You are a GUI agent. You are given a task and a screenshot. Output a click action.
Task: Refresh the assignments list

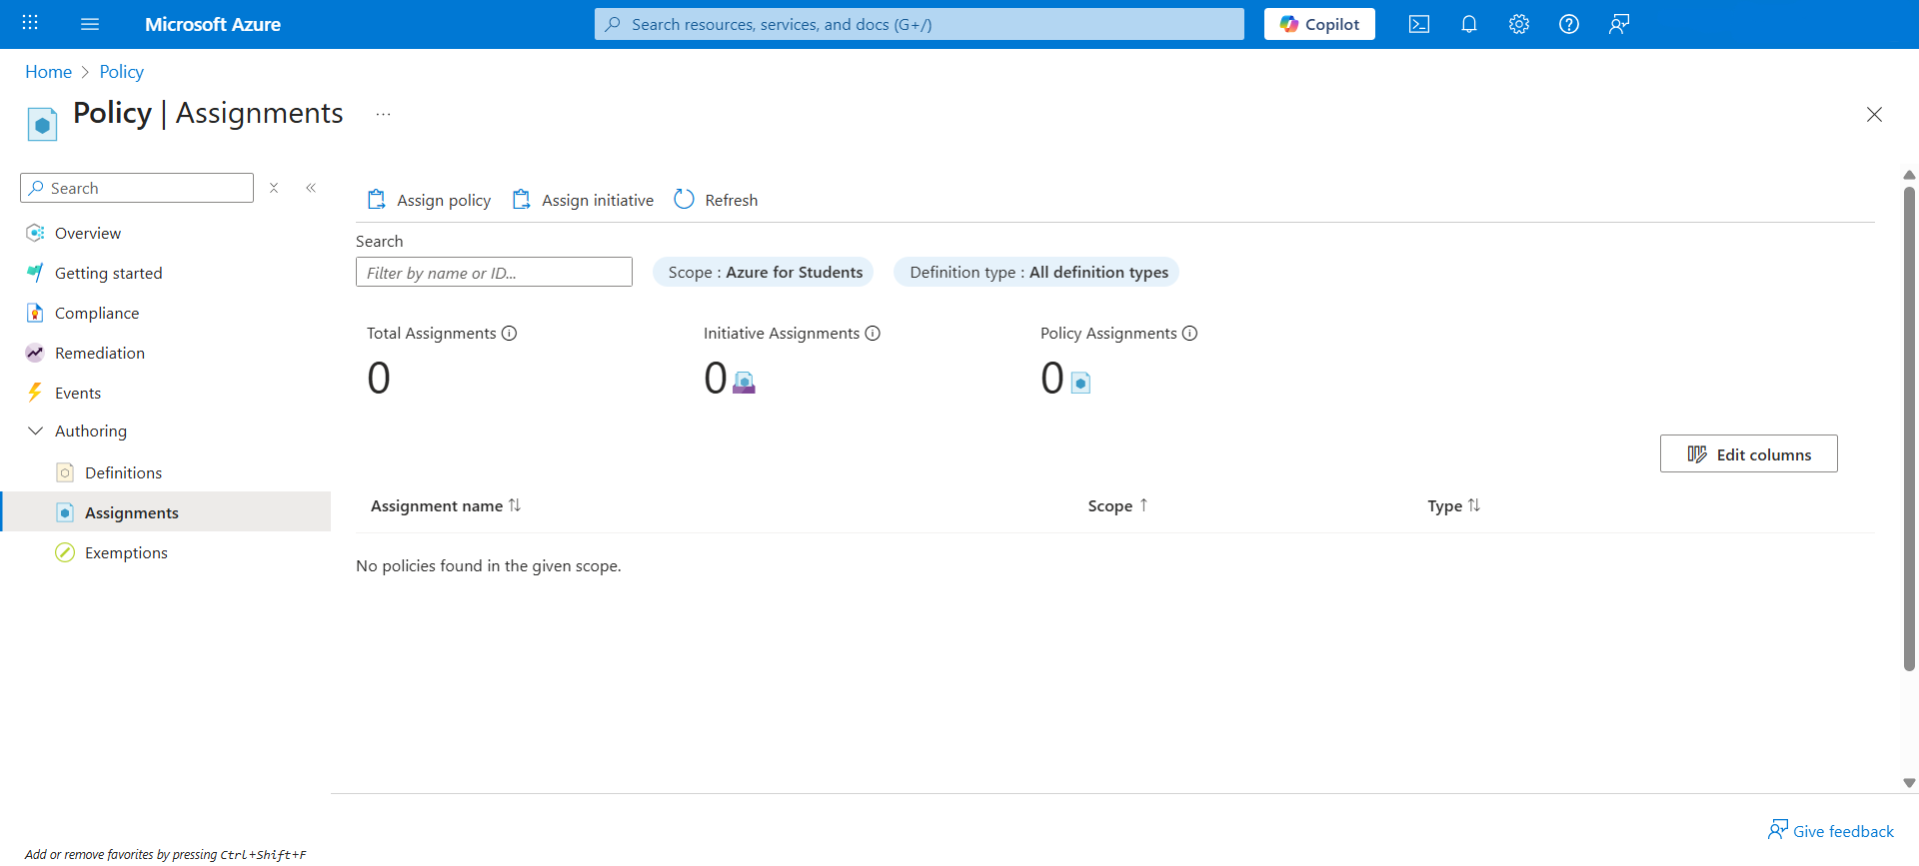716,200
